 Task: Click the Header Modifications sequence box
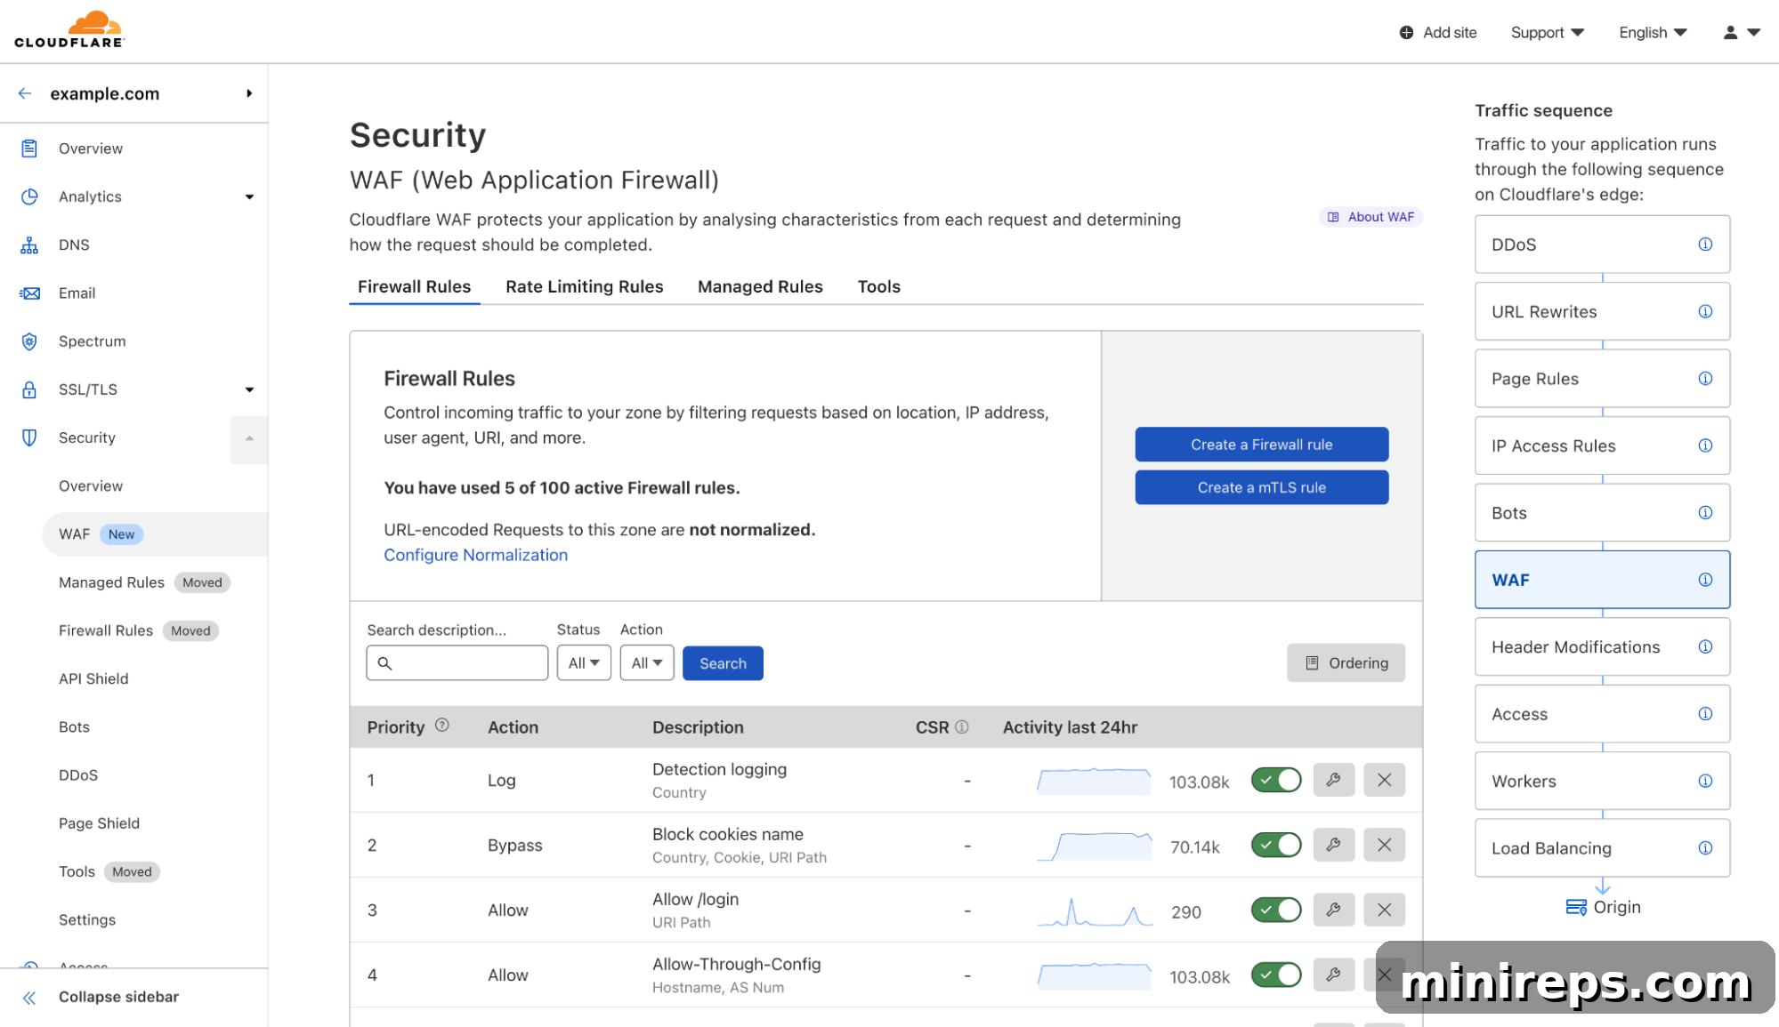tap(1602, 647)
